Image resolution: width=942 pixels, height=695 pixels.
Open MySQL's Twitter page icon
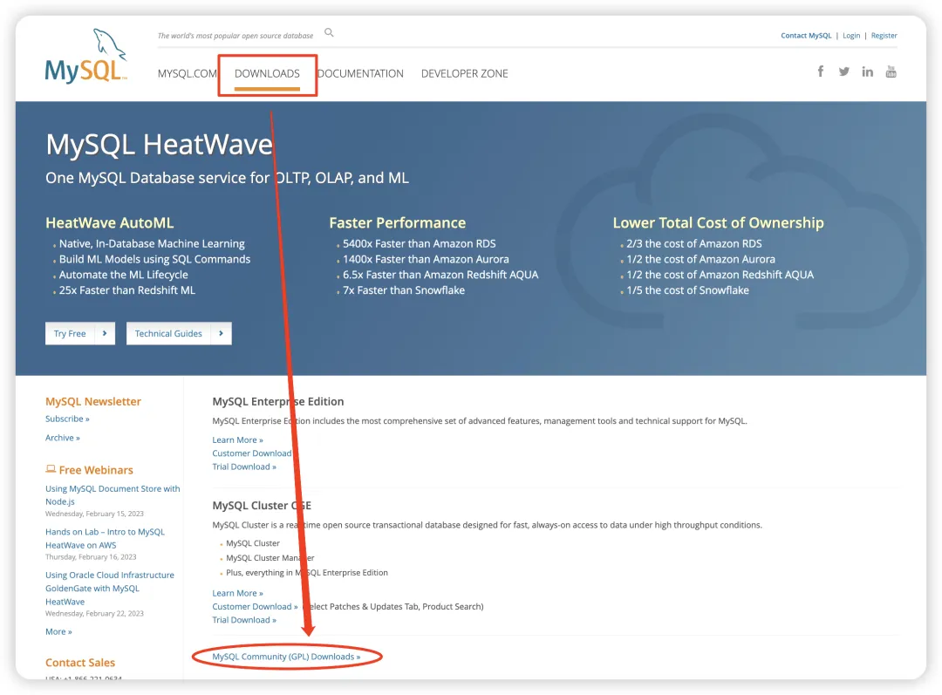pyautogui.click(x=844, y=72)
